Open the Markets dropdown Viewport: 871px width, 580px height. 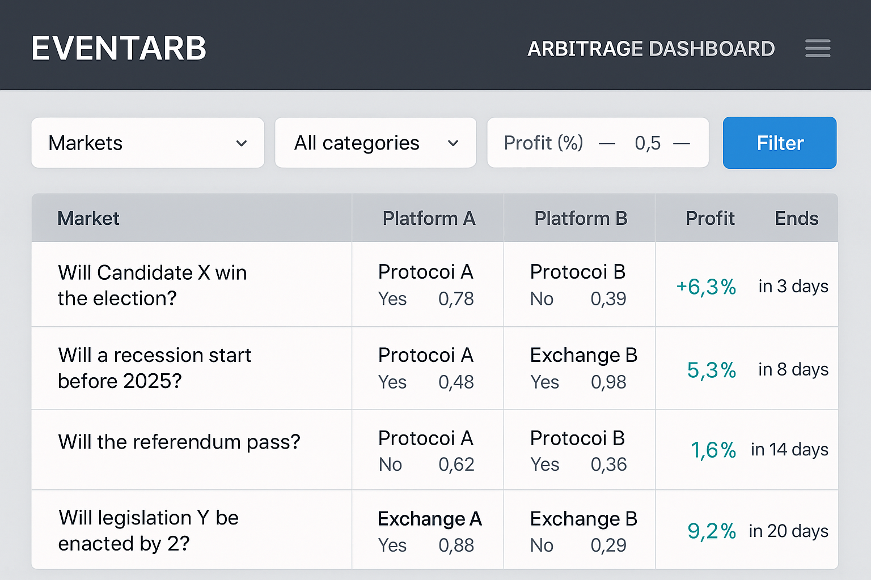(147, 143)
